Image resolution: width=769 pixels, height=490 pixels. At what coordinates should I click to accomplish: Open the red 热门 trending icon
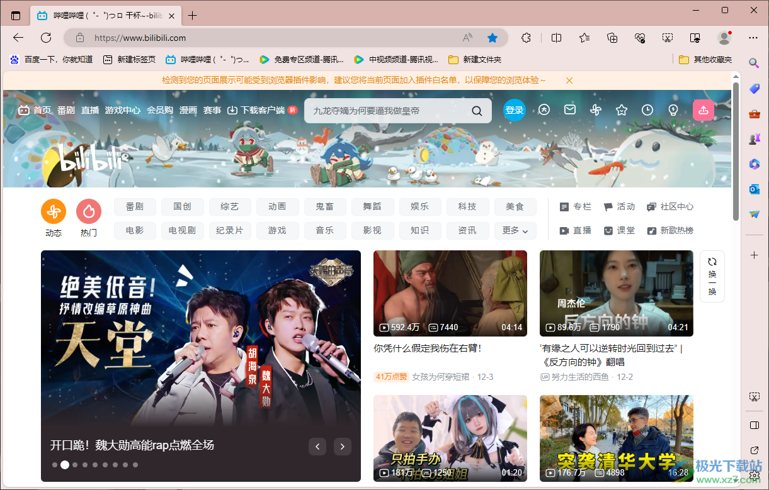pyautogui.click(x=89, y=211)
